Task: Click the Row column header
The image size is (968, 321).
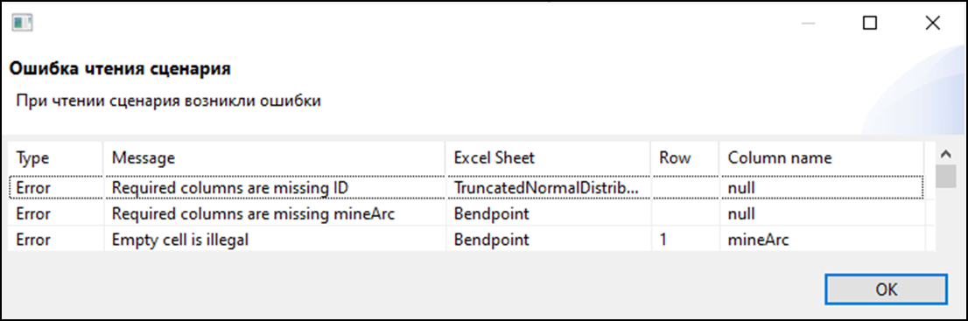Action: pos(684,158)
